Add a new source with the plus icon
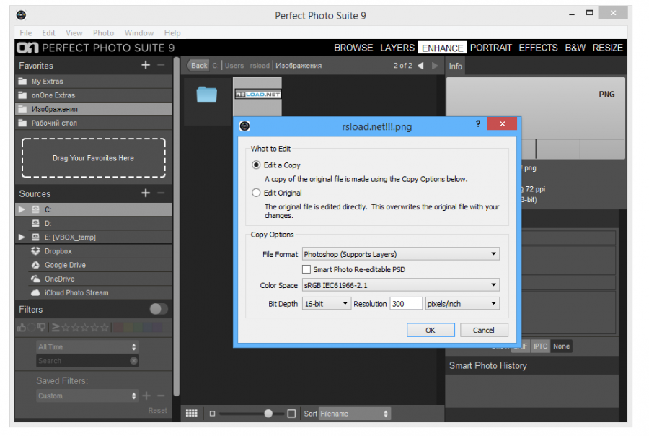Image resolution: width=649 pixels, height=436 pixels. coord(146,193)
